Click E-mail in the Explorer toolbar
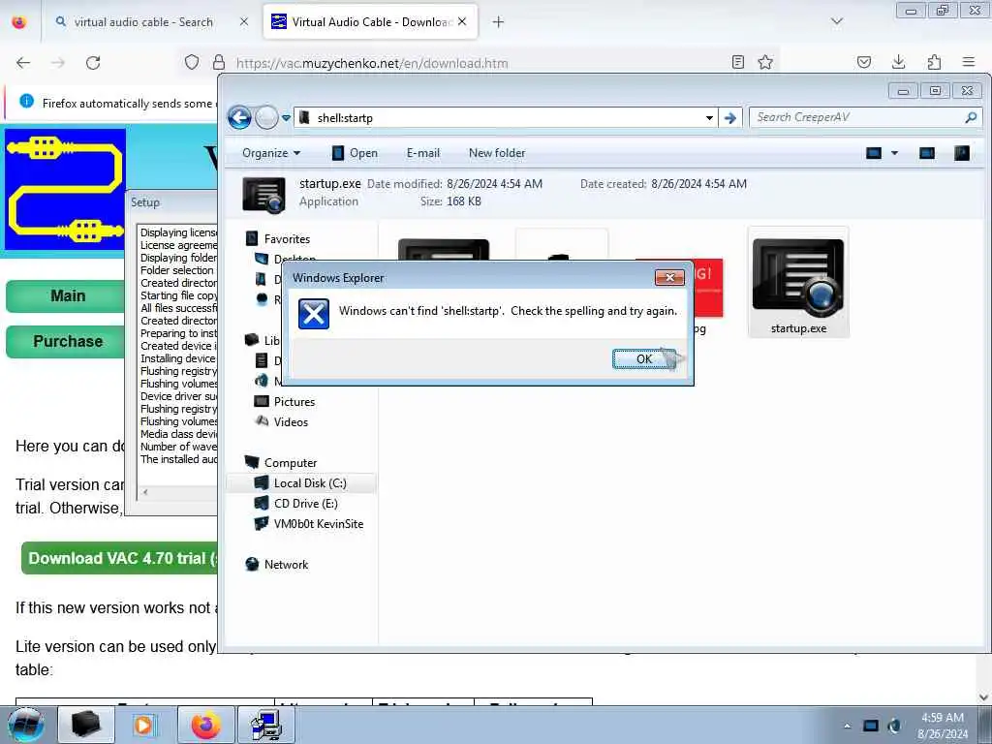 [422, 153]
